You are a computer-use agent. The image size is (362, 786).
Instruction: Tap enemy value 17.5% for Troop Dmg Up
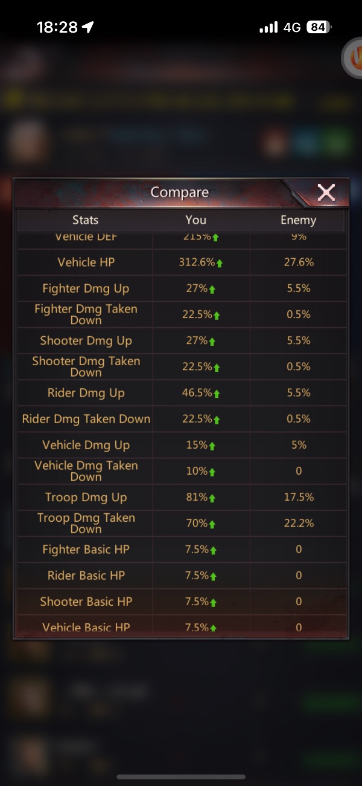299,497
